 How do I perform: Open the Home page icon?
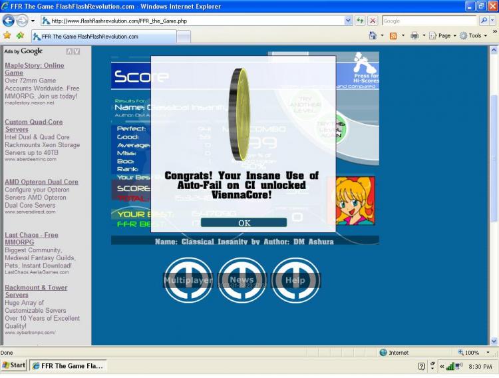373,35
